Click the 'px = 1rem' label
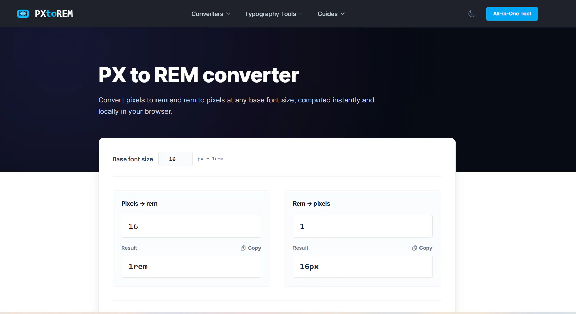Viewport: 576px width, 314px height. point(210,159)
